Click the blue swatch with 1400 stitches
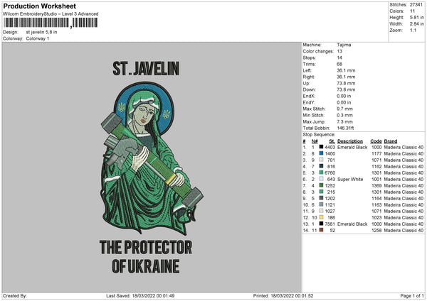427x301 pixels. click(322, 153)
